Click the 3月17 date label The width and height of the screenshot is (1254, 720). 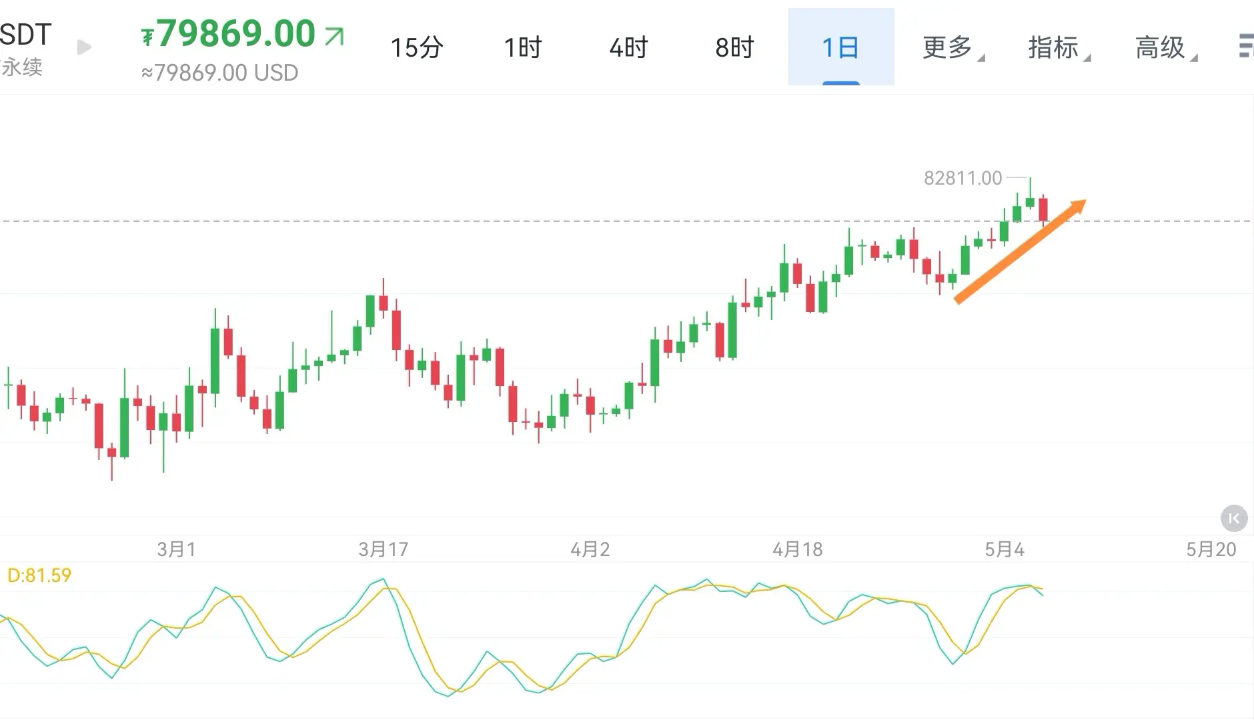click(383, 549)
